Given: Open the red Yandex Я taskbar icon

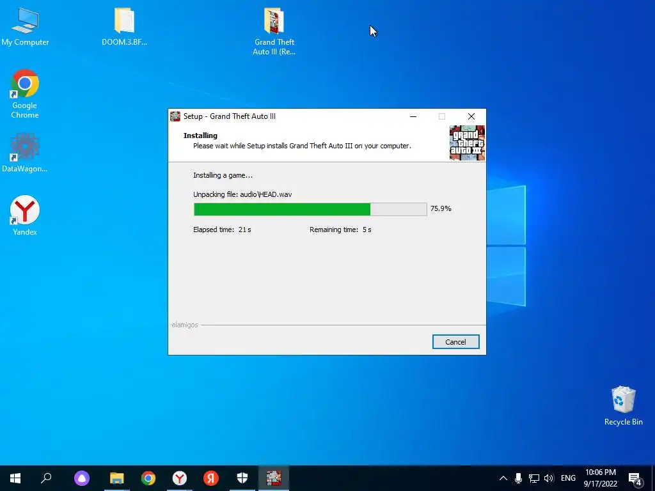Looking at the screenshot, I should coord(211,478).
